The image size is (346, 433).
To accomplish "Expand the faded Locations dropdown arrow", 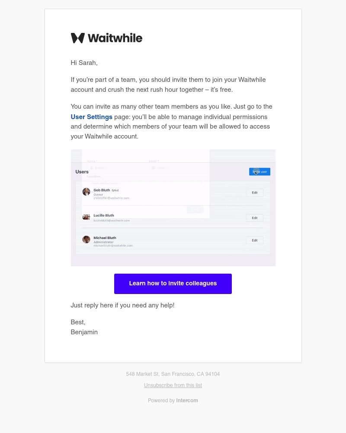I will coord(201,184).
